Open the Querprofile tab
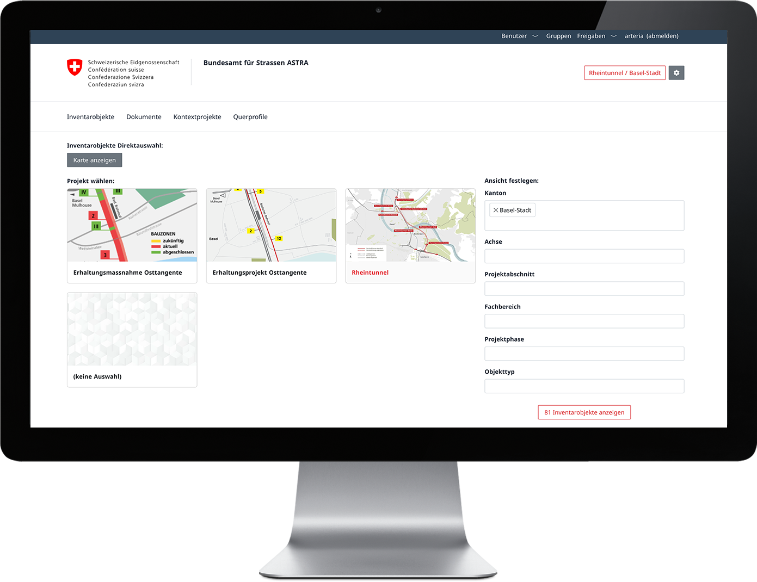This screenshot has height=582, width=757. 250,117
